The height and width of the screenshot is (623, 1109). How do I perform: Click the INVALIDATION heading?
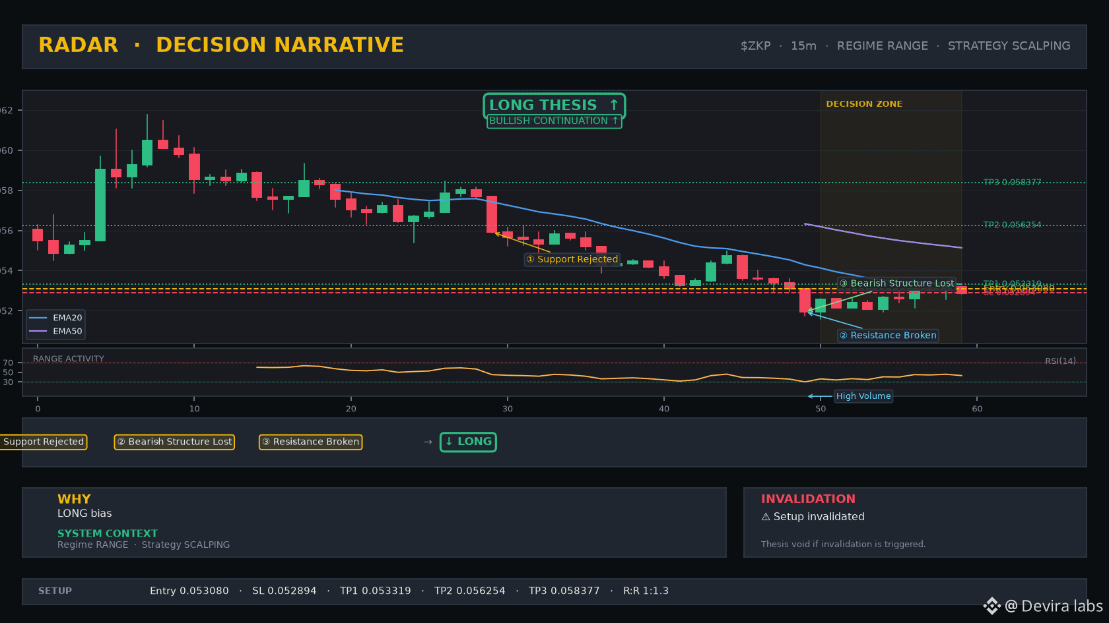808,499
